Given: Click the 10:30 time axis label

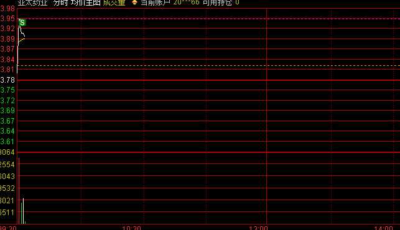Looking at the screenshot, I should (x=131, y=228).
